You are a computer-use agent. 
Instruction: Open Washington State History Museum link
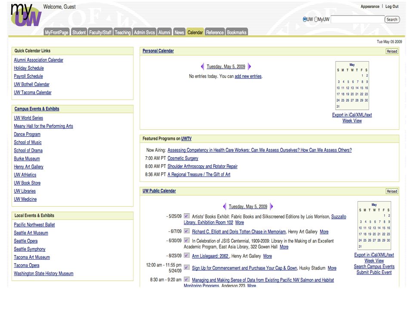point(43,273)
